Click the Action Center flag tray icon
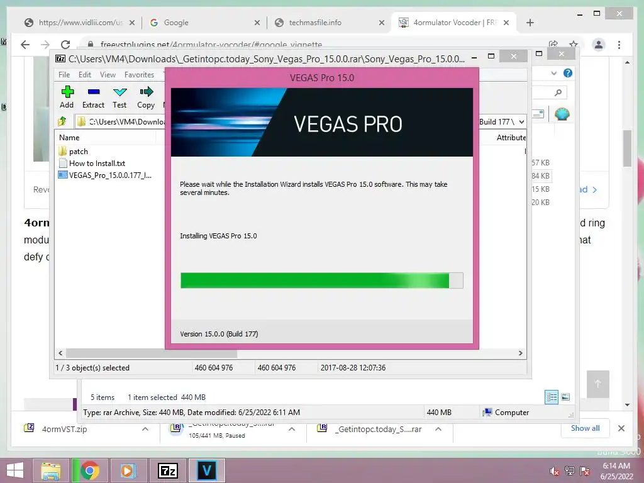The image size is (644, 483). (584, 471)
